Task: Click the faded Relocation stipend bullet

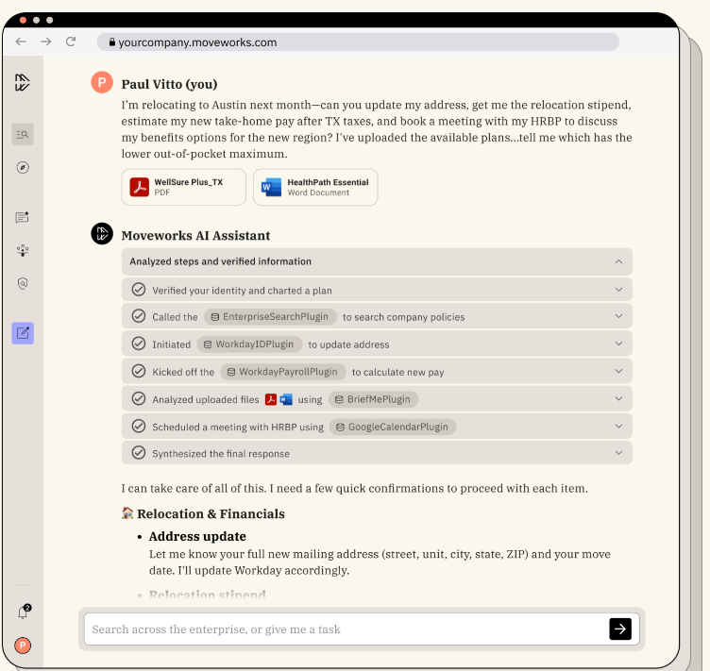Action: (x=208, y=594)
